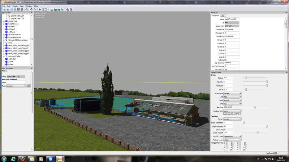The image size is (289, 162).
Task: Select camping Trailer in the Scenegraph
Action: 14,57
